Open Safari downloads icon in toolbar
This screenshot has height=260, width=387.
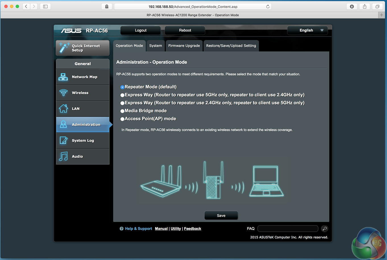click(352, 7)
